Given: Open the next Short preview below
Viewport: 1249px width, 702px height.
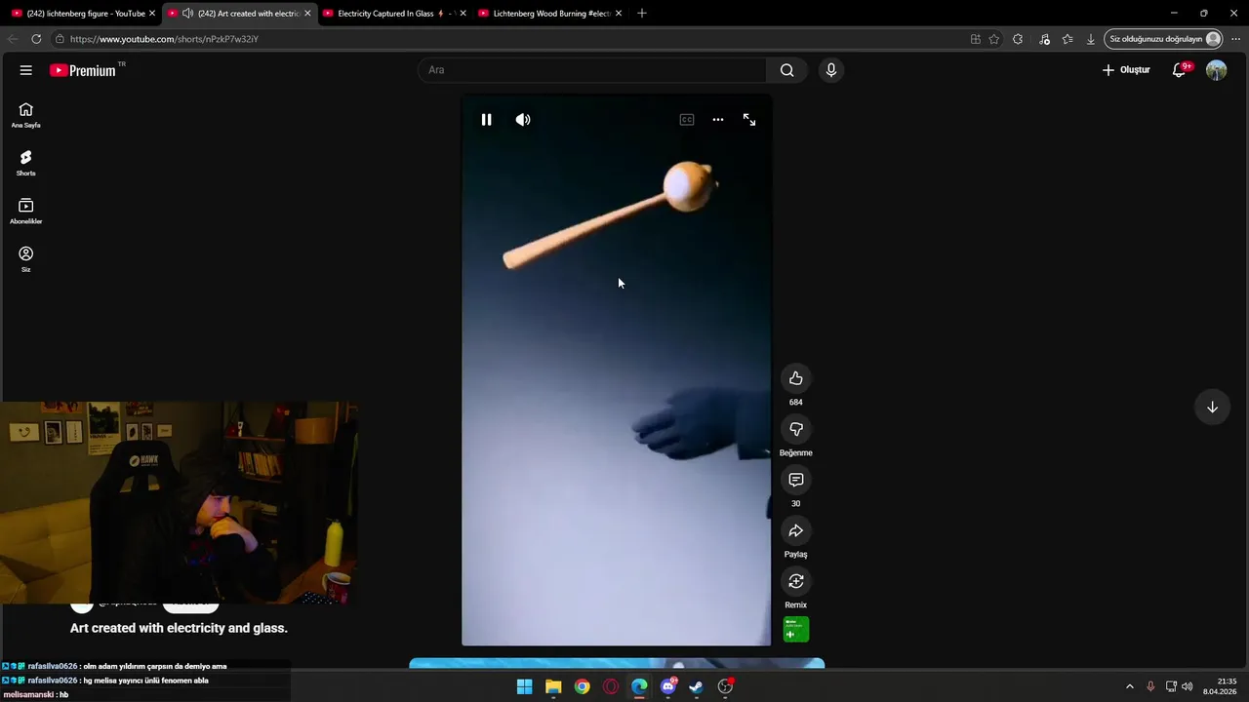Looking at the screenshot, I should click(617, 664).
